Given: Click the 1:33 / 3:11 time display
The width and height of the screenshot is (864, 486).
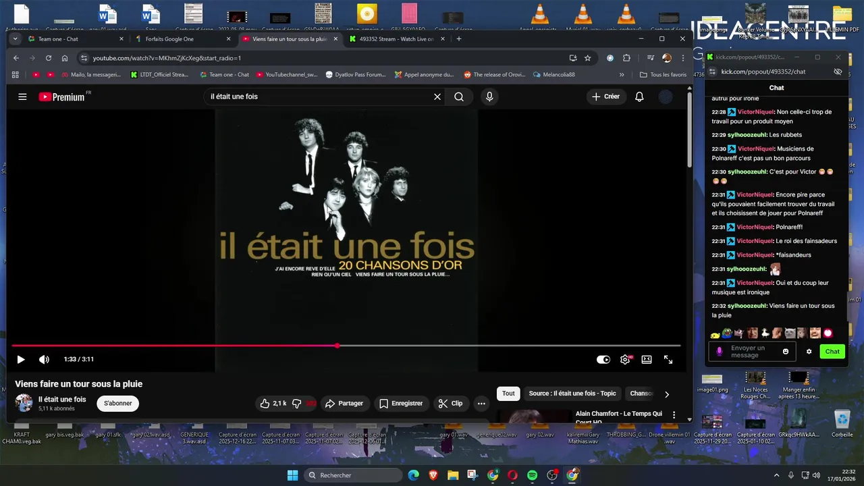Looking at the screenshot, I should pos(79,360).
